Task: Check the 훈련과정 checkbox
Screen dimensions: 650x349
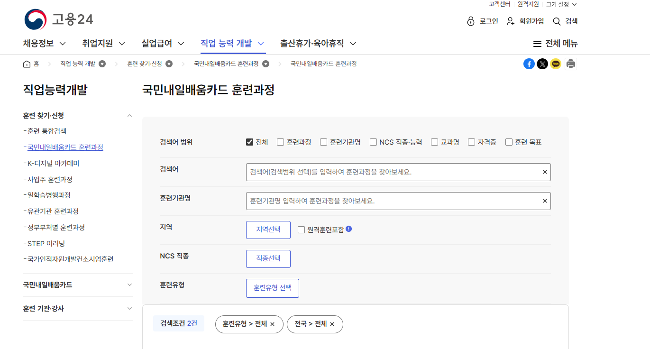Action: [x=281, y=142]
